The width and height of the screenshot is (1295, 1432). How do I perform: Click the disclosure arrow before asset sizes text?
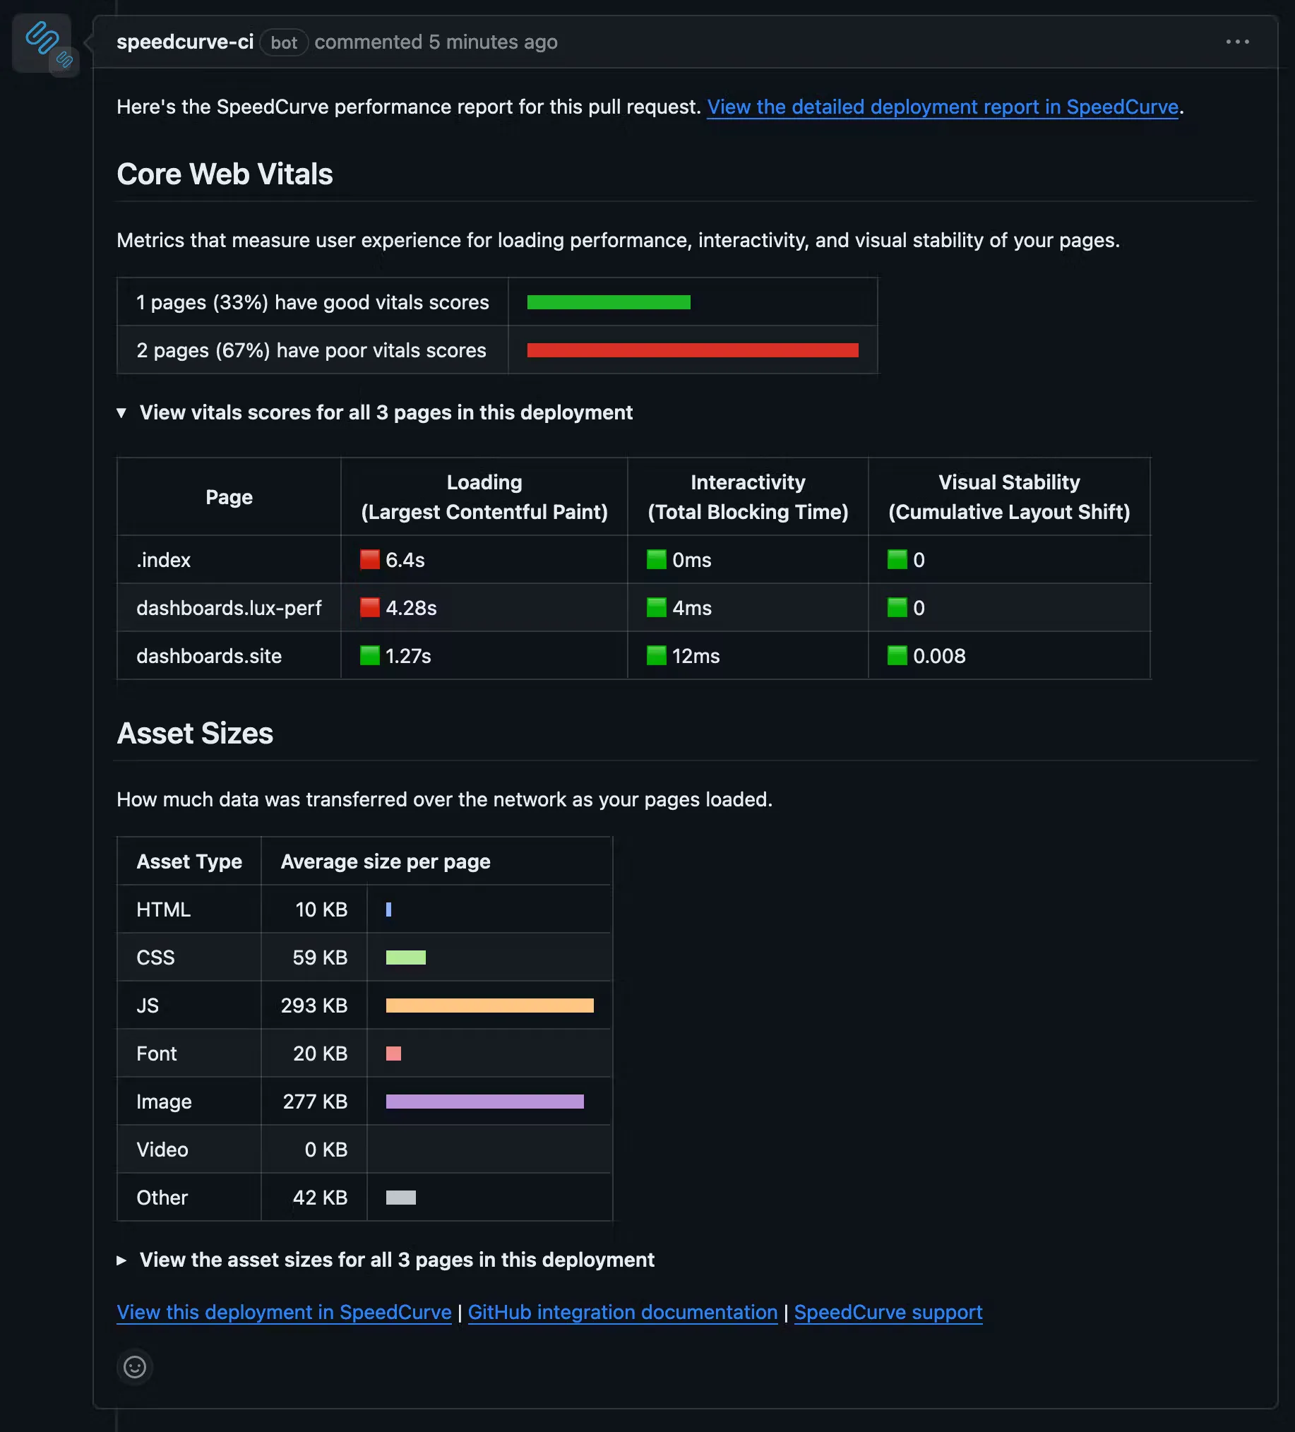(122, 1260)
